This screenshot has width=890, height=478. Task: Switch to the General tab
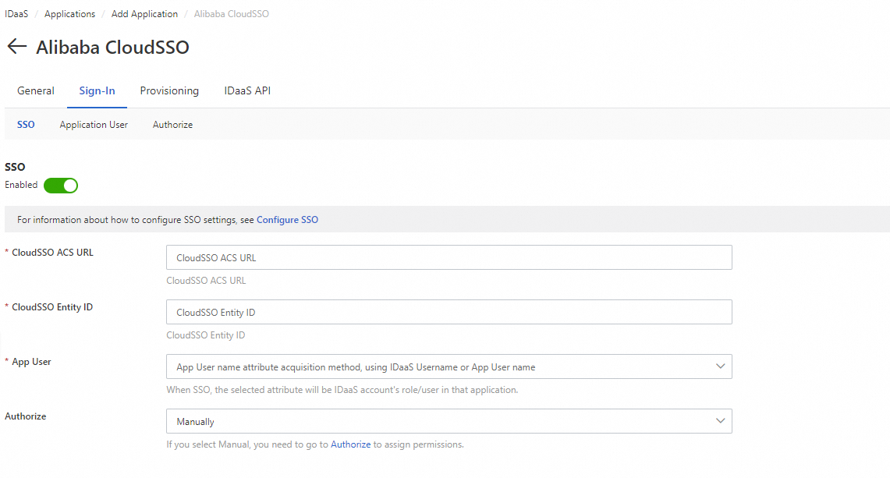pos(36,90)
